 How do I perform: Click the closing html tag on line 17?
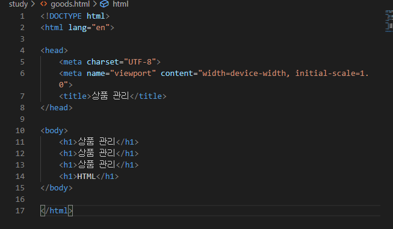point(57,211)
